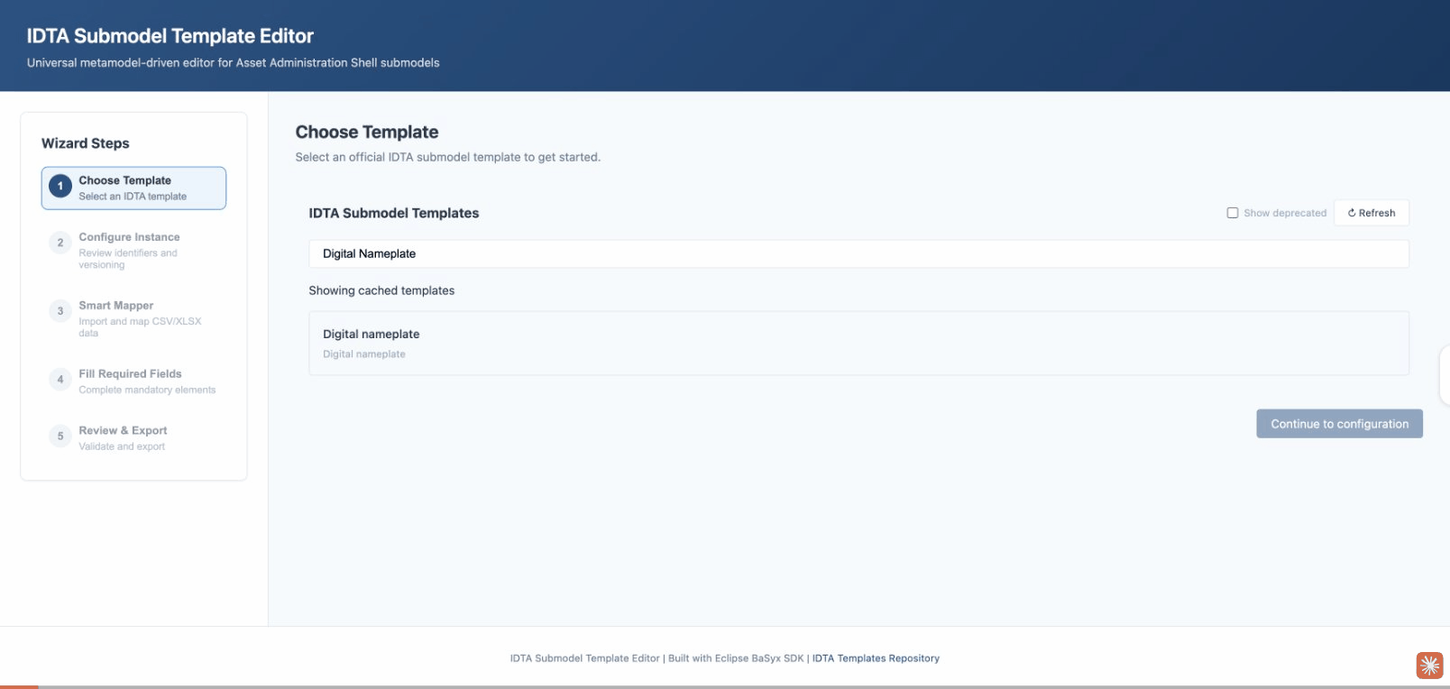Viewport: 1450px width, 689px height.
Task: Jump to the Review & Export step
Action: (123, 431)
